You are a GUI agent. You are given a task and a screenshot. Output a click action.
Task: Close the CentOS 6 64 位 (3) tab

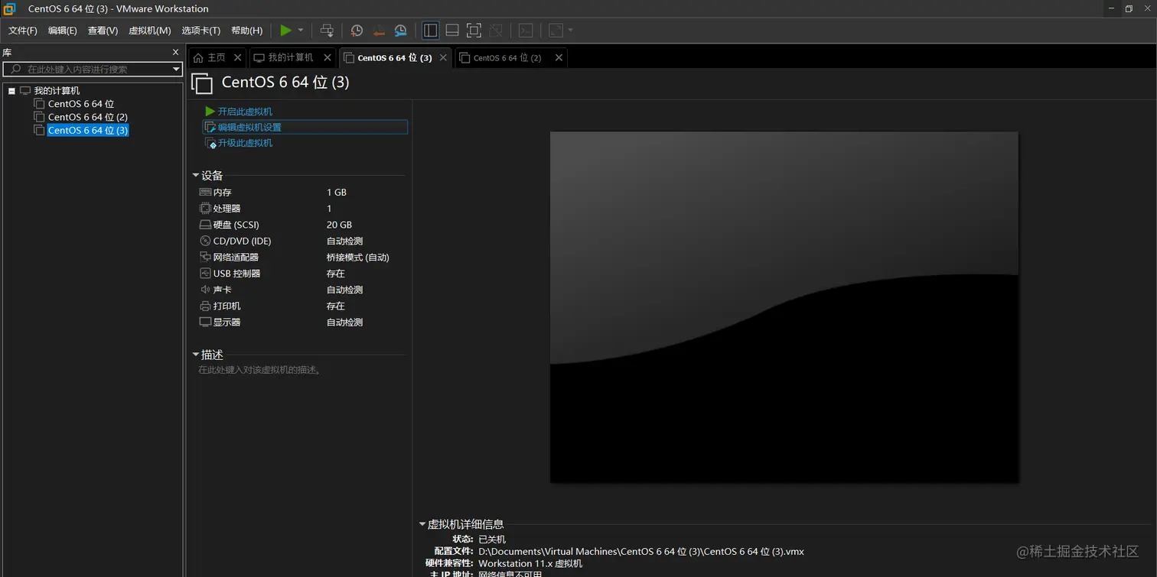pos(443,57)
